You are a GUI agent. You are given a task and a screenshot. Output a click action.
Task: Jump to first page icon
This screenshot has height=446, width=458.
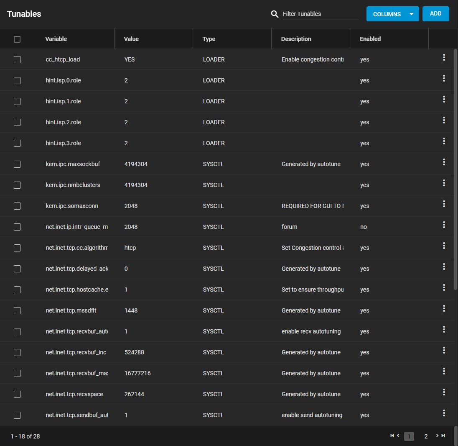(x=392, y=436)
